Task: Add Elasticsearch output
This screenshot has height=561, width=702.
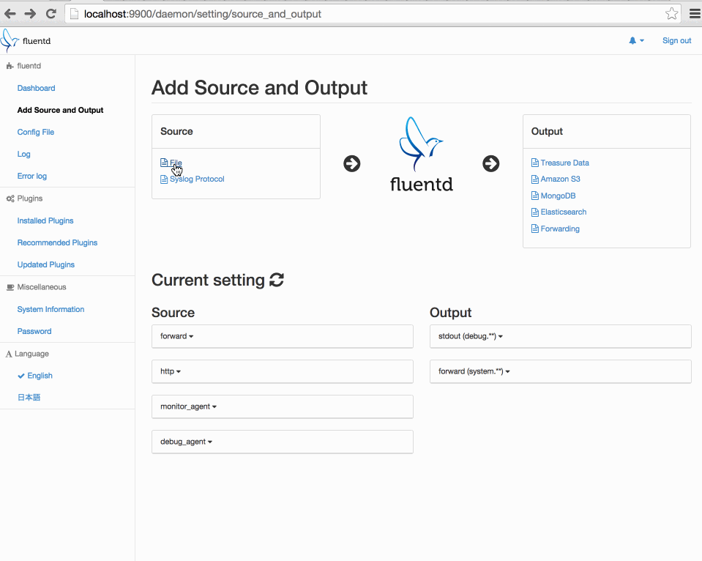Action: [563, 212]
